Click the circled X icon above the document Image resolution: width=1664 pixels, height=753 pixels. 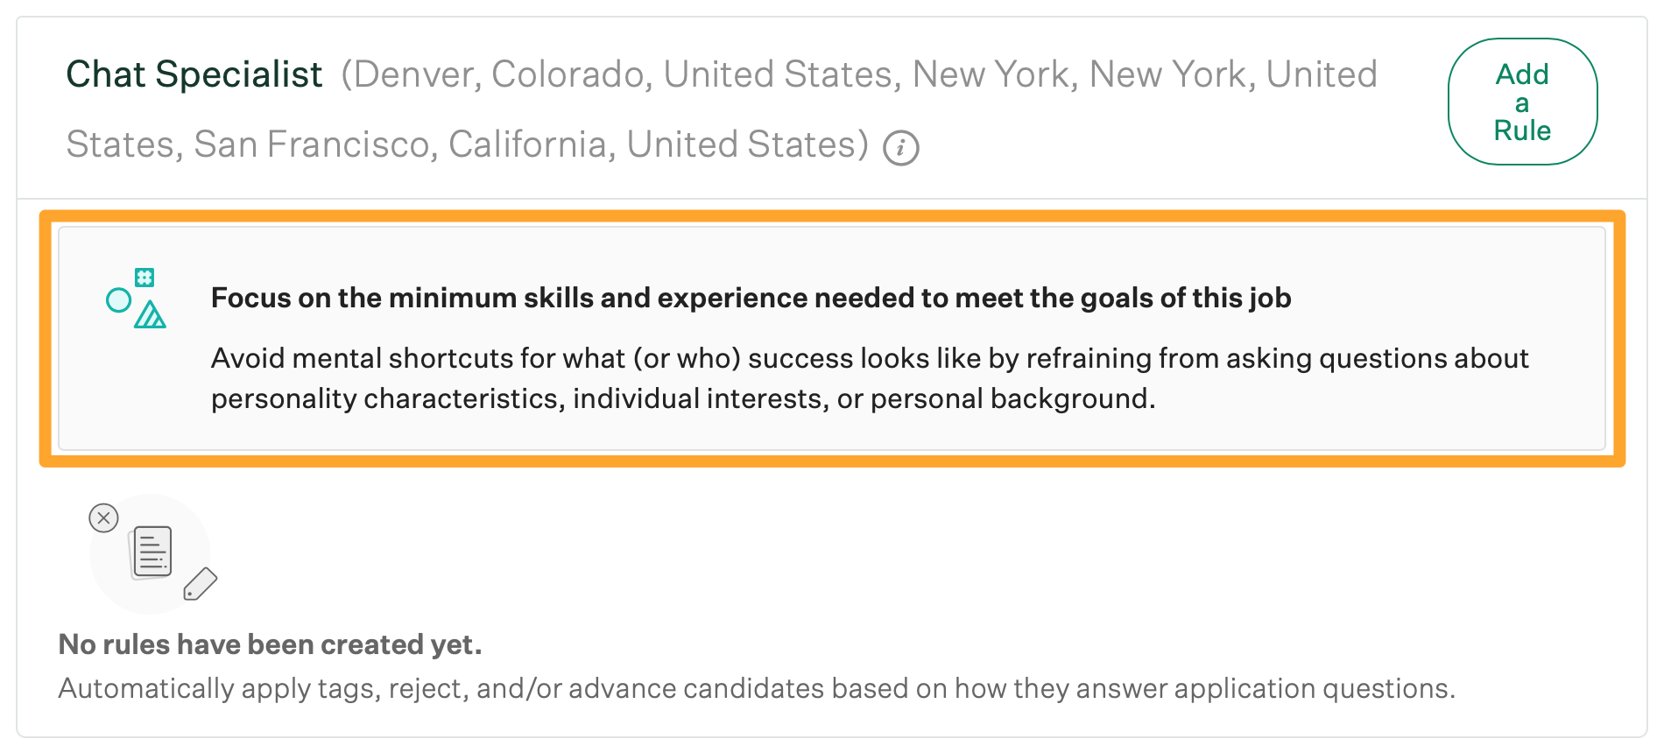click(103, 518)
